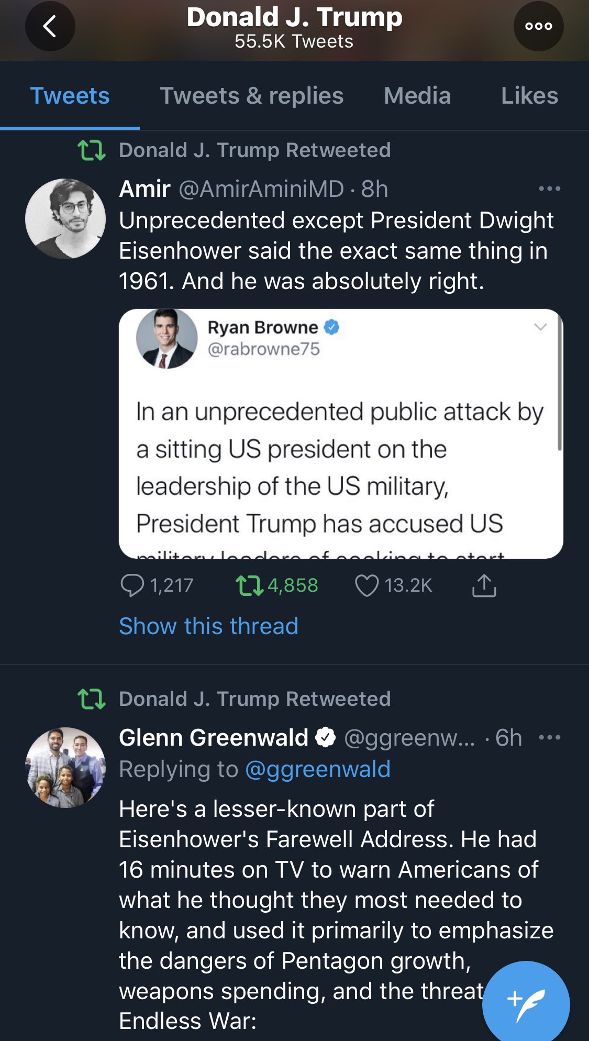
Task: Share Amir's tweet
Action: pos(484,585)
